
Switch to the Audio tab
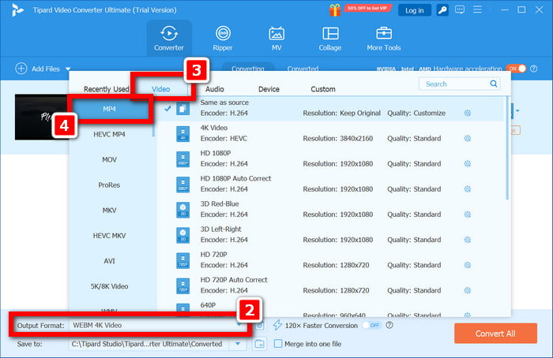215,89
